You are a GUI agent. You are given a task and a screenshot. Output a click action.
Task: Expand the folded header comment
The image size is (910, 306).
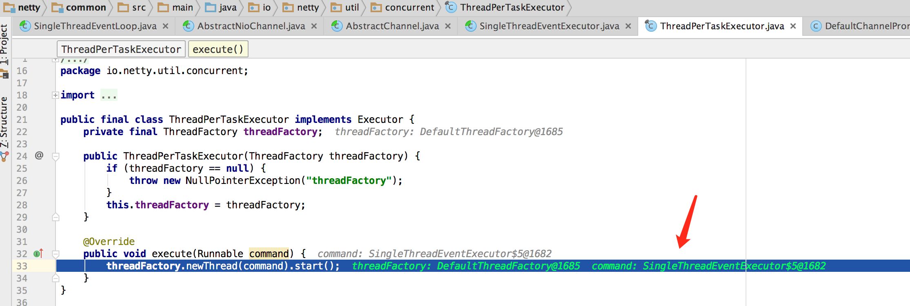coord(55,60)
